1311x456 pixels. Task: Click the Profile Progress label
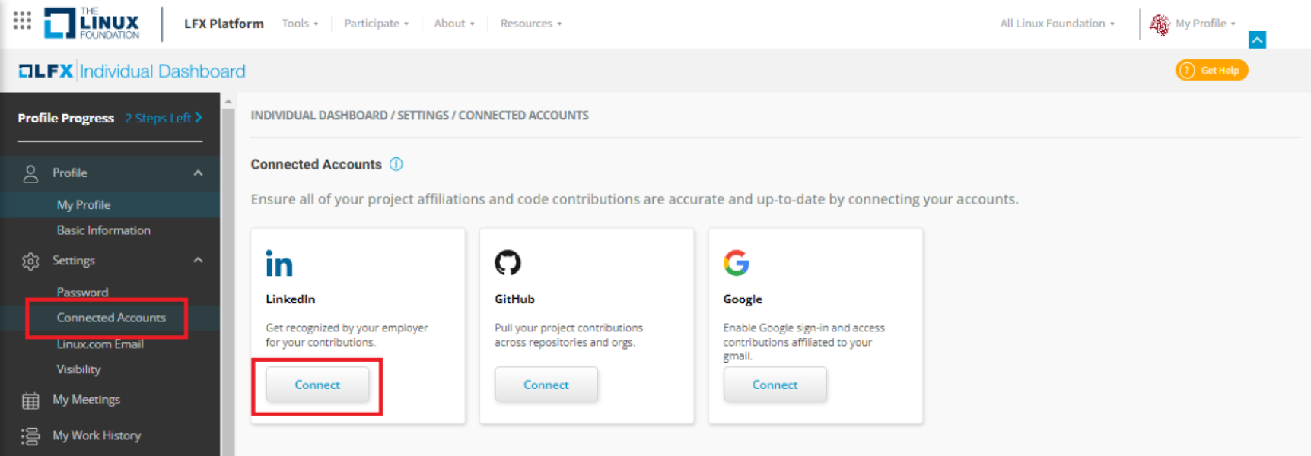(66, 118)
